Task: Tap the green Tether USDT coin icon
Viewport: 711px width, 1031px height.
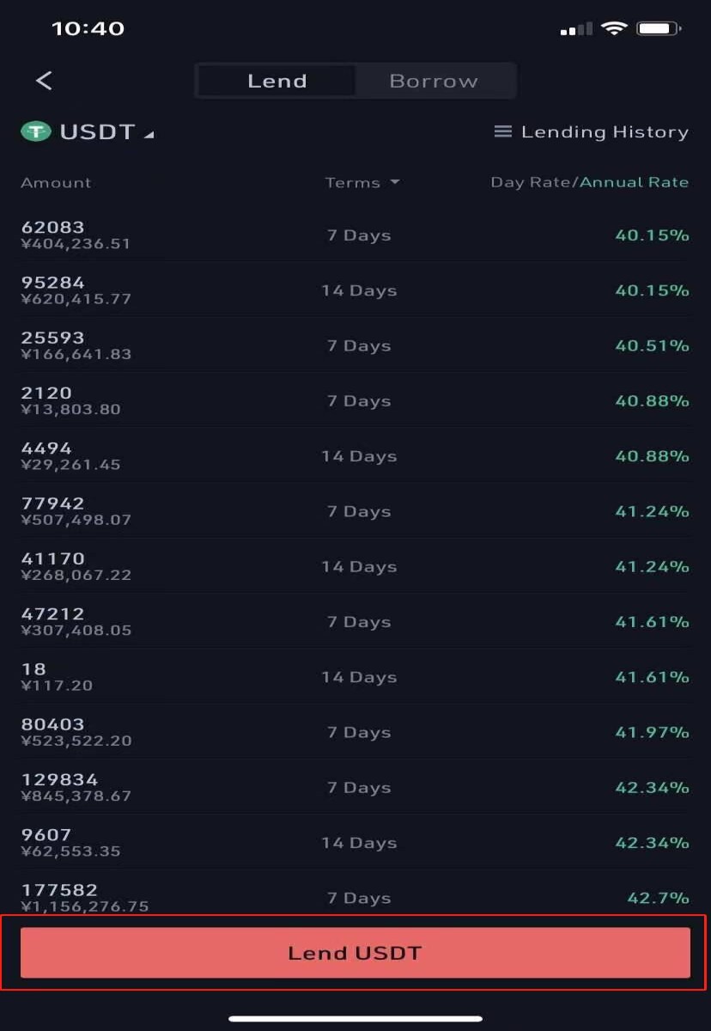Action: (36, 131)
